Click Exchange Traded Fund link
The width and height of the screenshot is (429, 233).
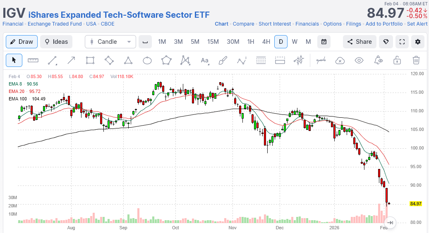click(55, 24)
